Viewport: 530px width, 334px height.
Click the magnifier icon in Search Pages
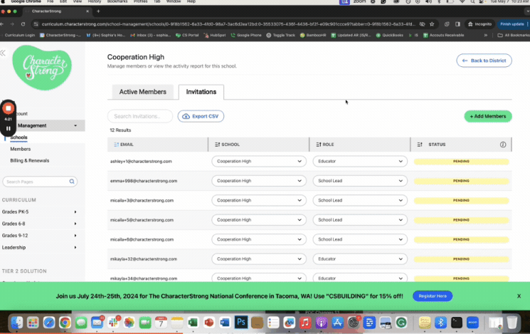71,182
